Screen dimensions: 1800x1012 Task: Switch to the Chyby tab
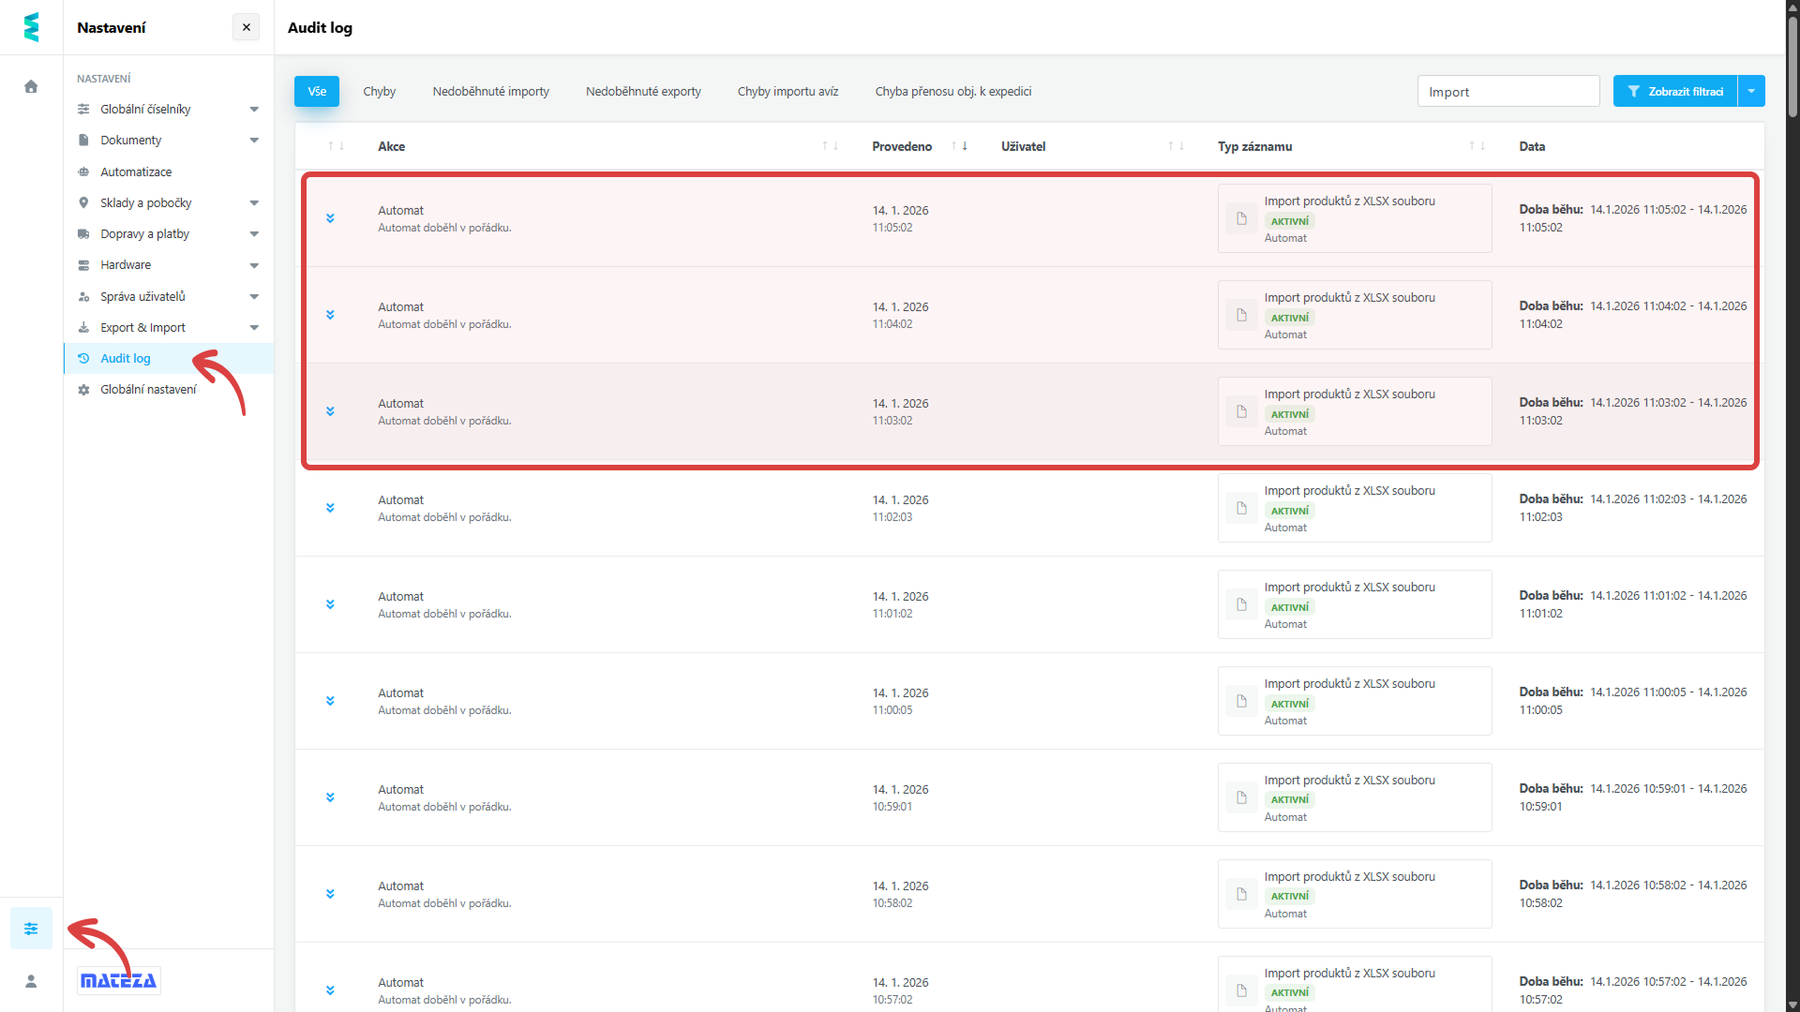coord(379,91)
